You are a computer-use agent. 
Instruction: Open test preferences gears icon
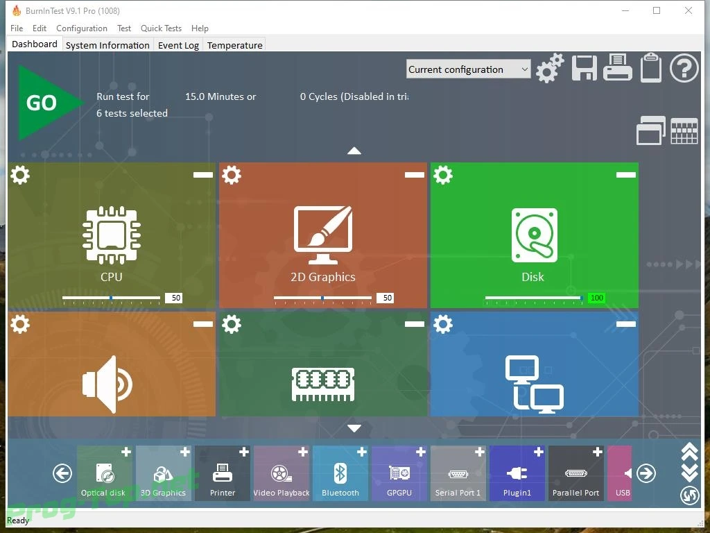point(550,69)
